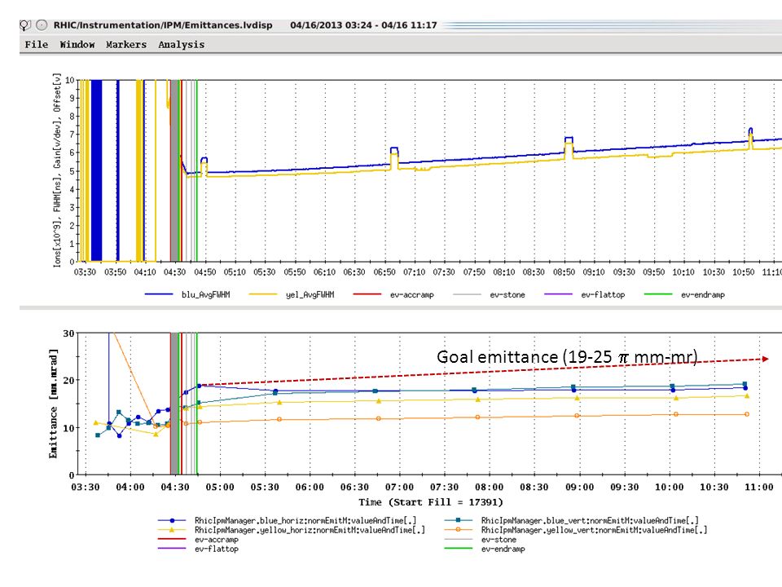Screen dimensions: 782x587
Task: Click the 09:00 tick label on the lower chart
Action: (579, 488)
